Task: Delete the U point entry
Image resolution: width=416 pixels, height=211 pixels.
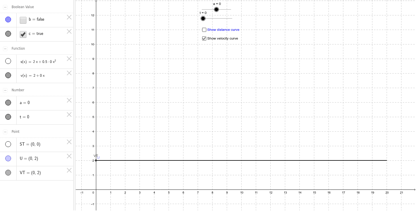Action: click(69, 156)
